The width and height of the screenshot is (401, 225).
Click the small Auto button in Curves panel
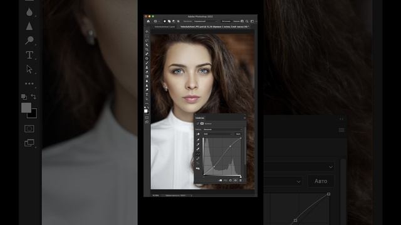238,134
